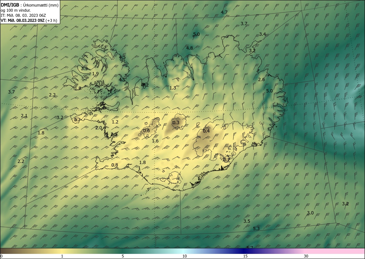365x259 pixels.
Task: Click the 4.8 precipitation value on the map
Action: 189,48
